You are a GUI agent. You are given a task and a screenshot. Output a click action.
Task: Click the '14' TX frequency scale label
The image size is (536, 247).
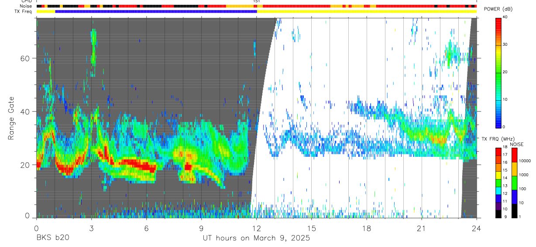coord(505,178)
